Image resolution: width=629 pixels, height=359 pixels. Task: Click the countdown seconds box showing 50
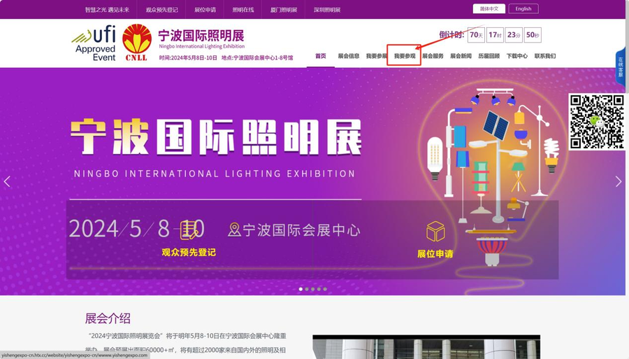533,35
